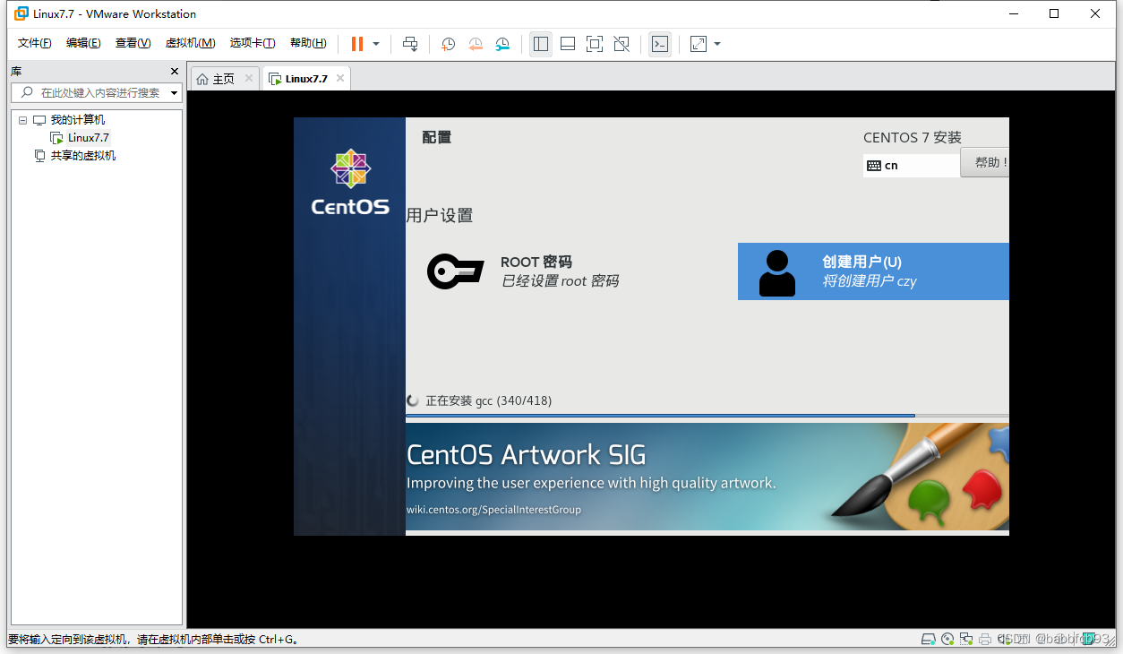
Task: Select 我的计算机 in the library tree
Action: 77,120
